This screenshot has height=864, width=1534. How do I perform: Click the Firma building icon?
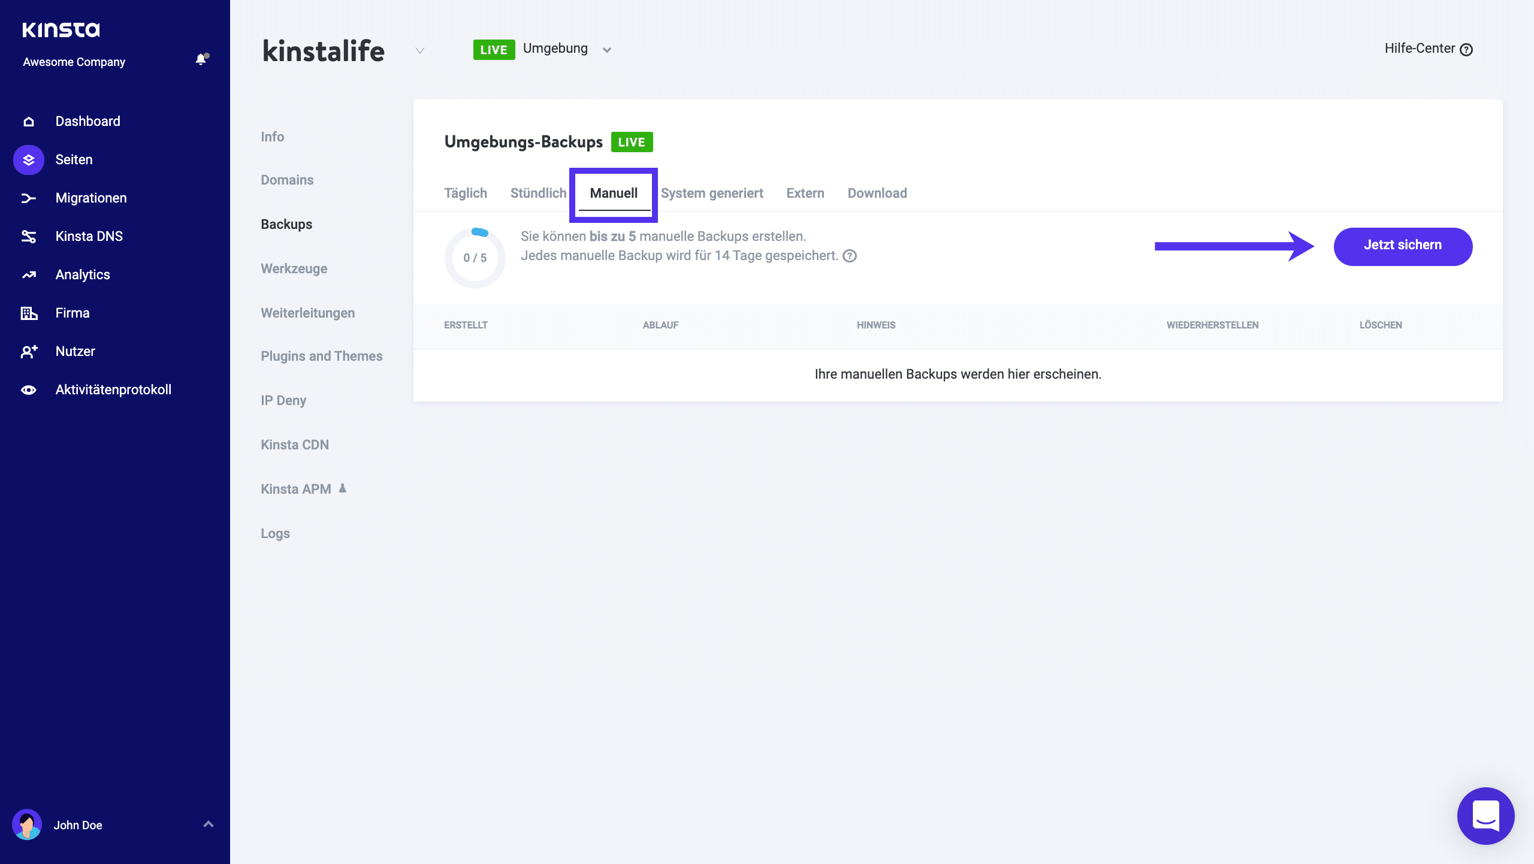28,312
